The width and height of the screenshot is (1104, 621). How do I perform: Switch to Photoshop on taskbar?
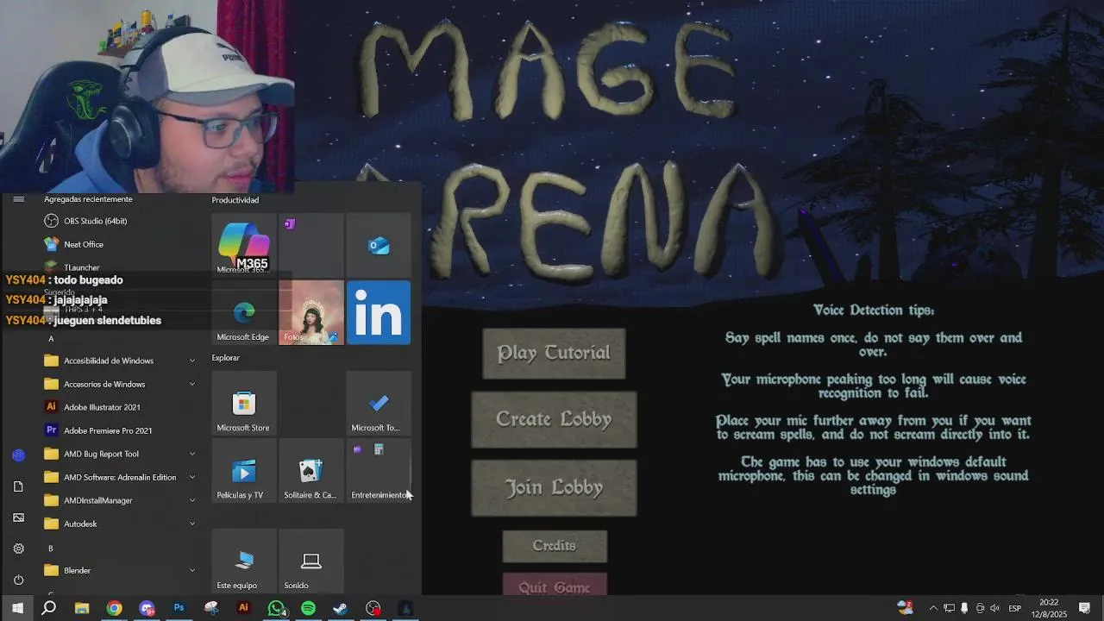pyautogui.click(x=179, y=608)
